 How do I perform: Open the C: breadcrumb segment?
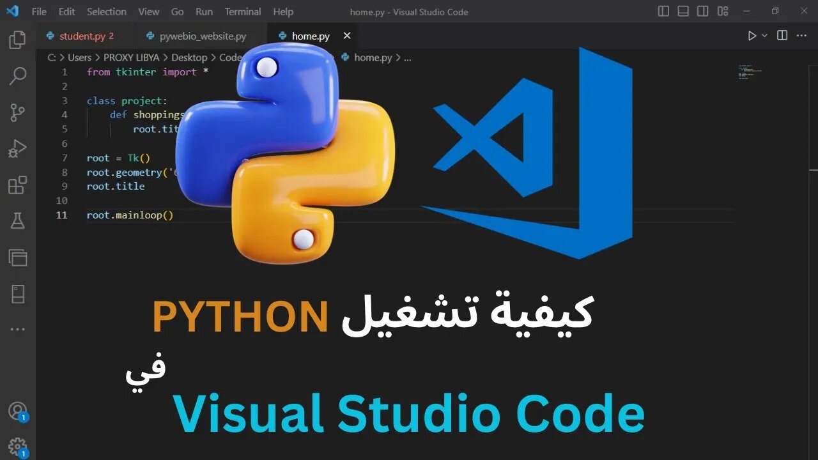(x=51, y=57)
